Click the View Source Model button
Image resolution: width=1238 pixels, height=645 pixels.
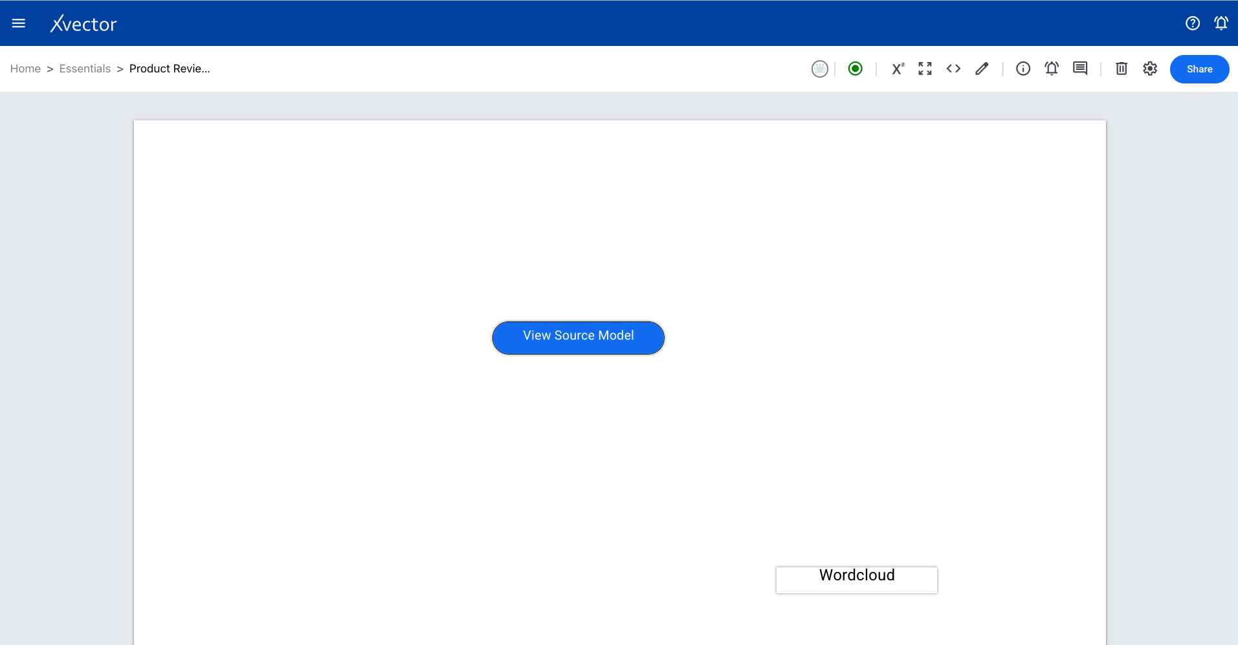(x=579, y=338)
